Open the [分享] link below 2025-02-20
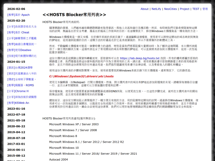The width and height of the screenshot is (215, 161). (22, 27)
